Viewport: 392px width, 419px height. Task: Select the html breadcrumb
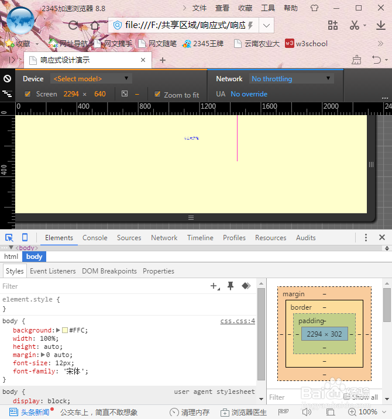[11, 257]
